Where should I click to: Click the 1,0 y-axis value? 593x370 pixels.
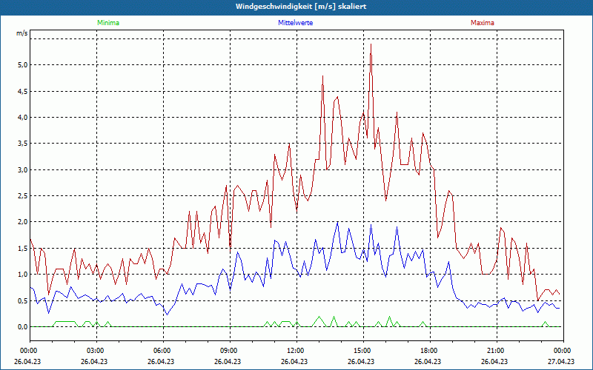[x=23, y=275]
